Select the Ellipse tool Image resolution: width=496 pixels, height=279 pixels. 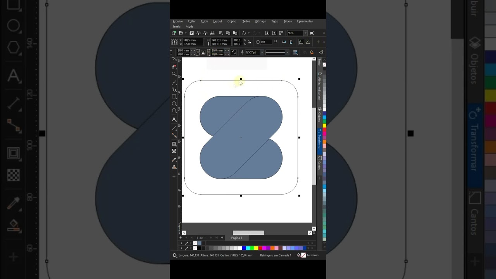coord(174,103)
